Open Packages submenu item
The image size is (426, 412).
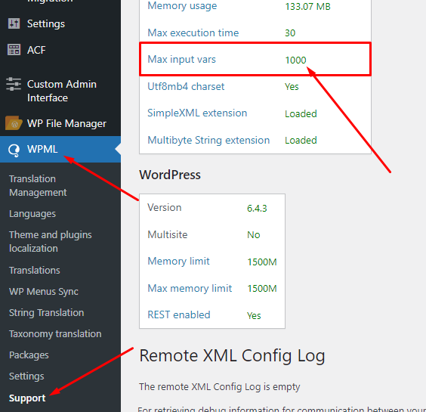tap(29, 355)
